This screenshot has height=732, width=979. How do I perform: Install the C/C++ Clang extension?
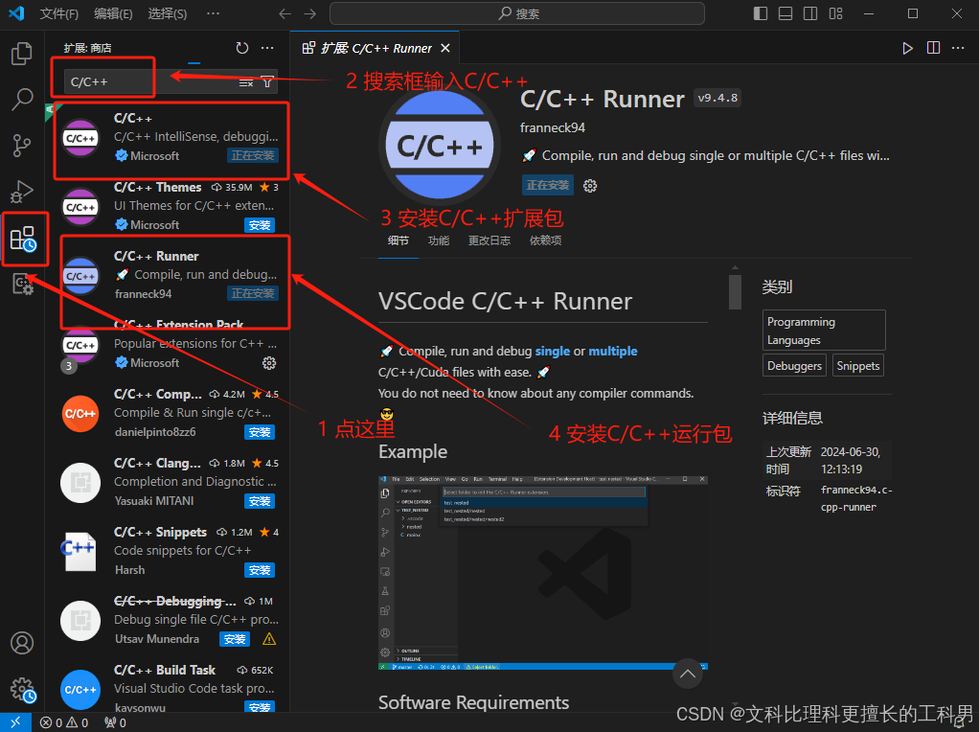pos(260,501)
